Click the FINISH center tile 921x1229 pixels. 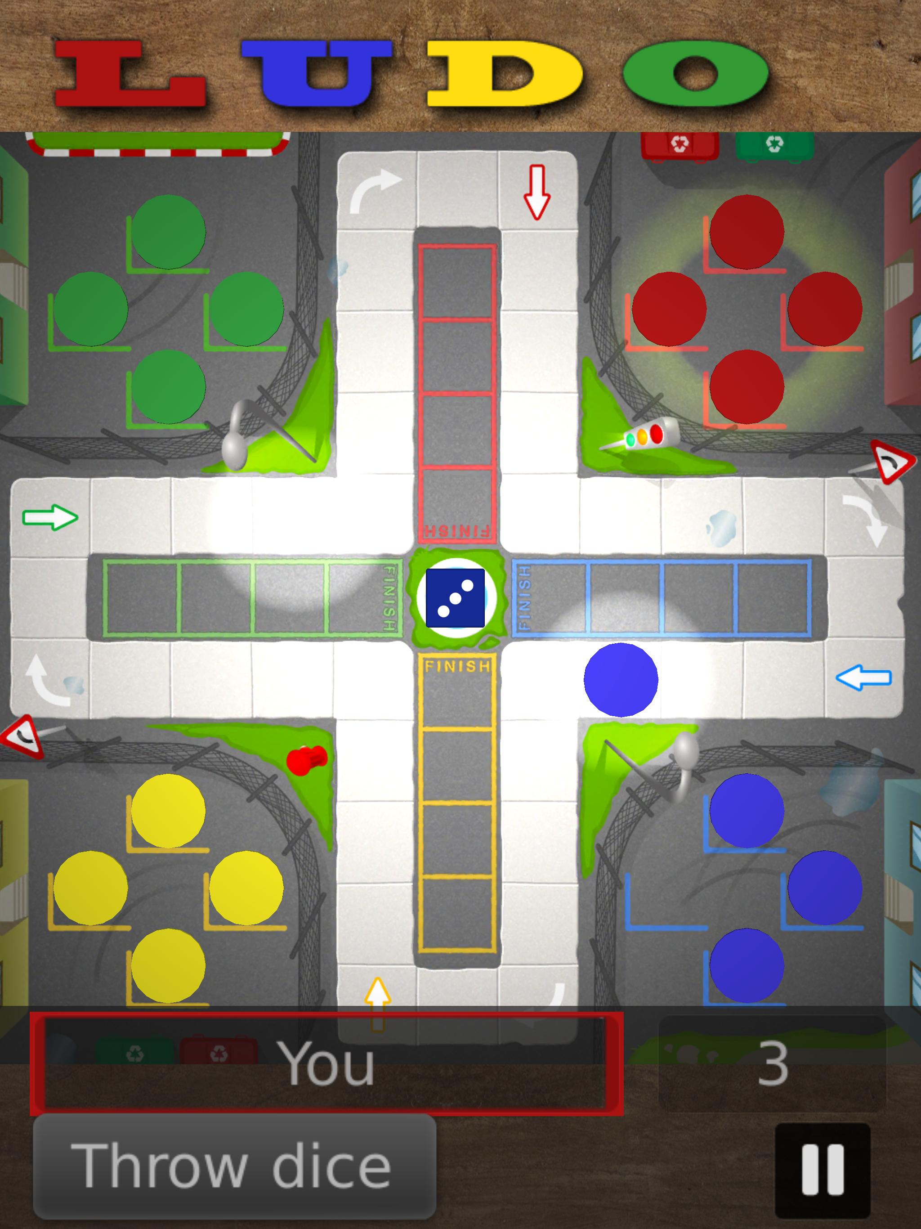(460, 581)
